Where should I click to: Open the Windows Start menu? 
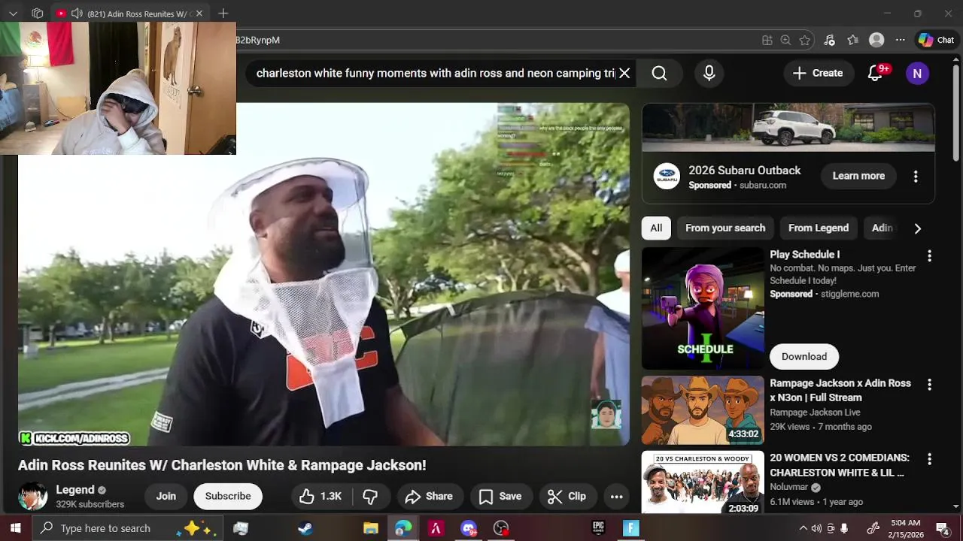click(15, 528)
